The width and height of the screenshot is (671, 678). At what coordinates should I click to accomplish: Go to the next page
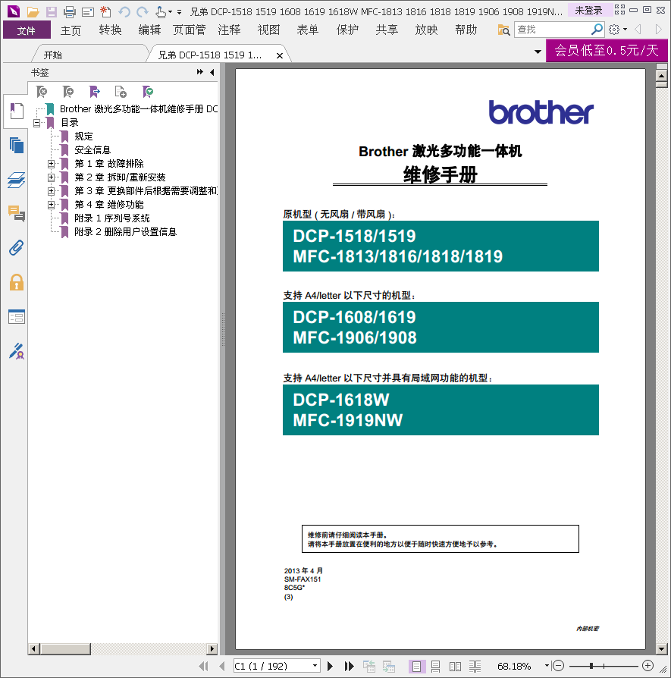tap(330, 667)
